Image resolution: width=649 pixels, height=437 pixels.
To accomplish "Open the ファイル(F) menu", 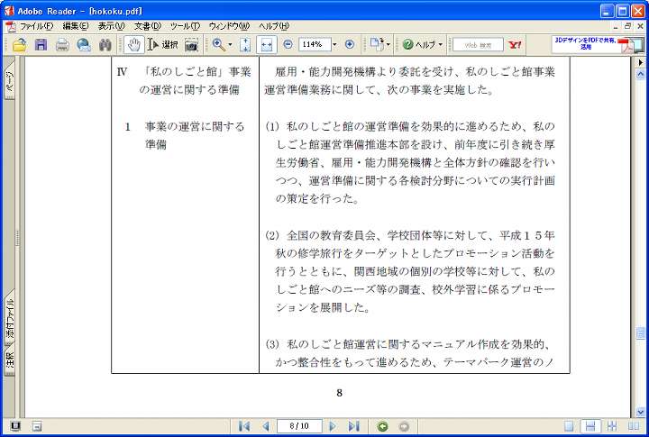I will tap(36, 26).
